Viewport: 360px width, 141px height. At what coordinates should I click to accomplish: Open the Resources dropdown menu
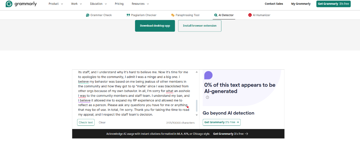[140, 4]
